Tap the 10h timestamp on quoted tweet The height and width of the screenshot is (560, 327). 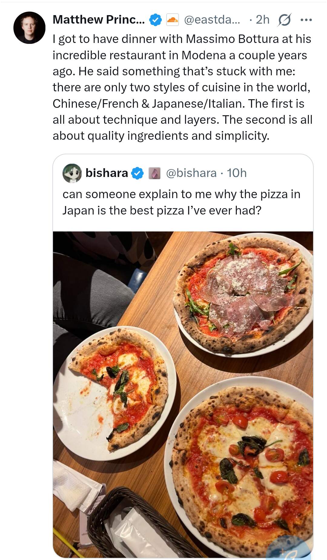[237, 173]
